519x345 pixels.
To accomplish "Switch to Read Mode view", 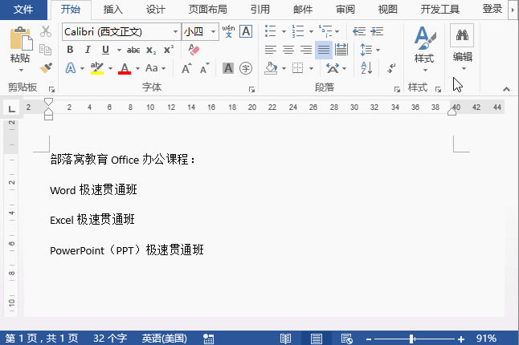I will pos(285,339).
